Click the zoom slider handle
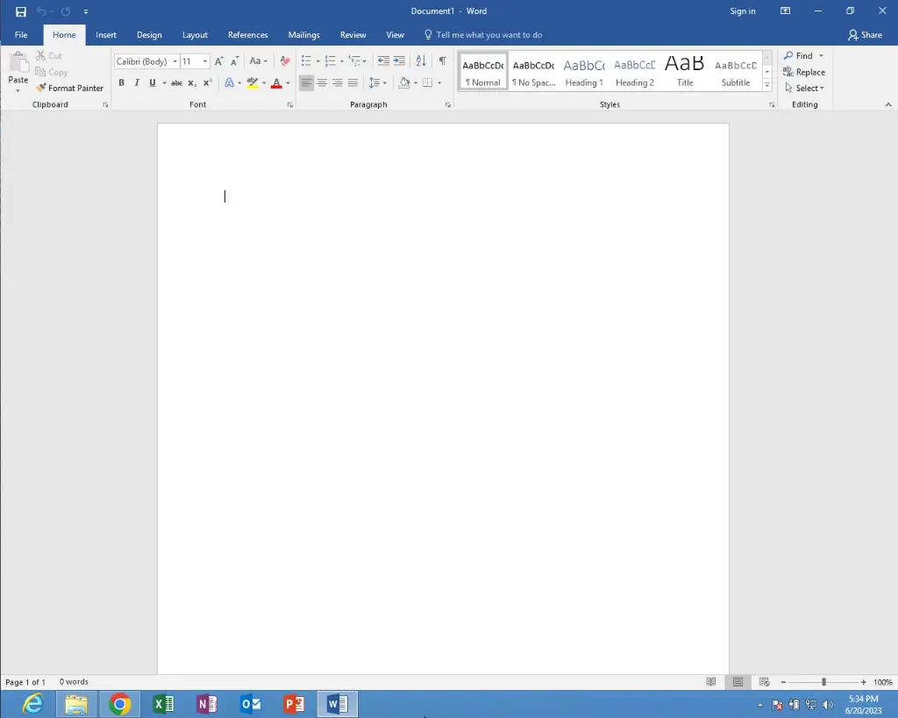The height and width of the screenshot is (718, 898). [823, 682]
